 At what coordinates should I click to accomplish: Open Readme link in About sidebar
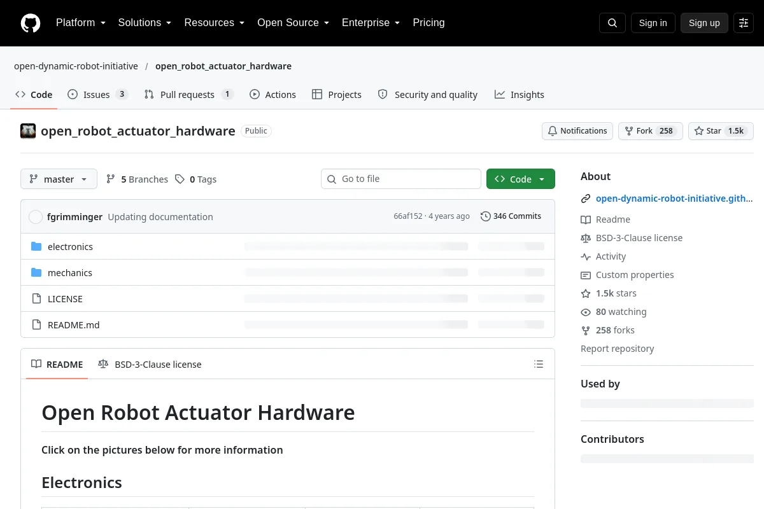tap(605, 220)
